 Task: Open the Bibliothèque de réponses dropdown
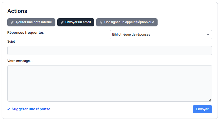(161, 35)
